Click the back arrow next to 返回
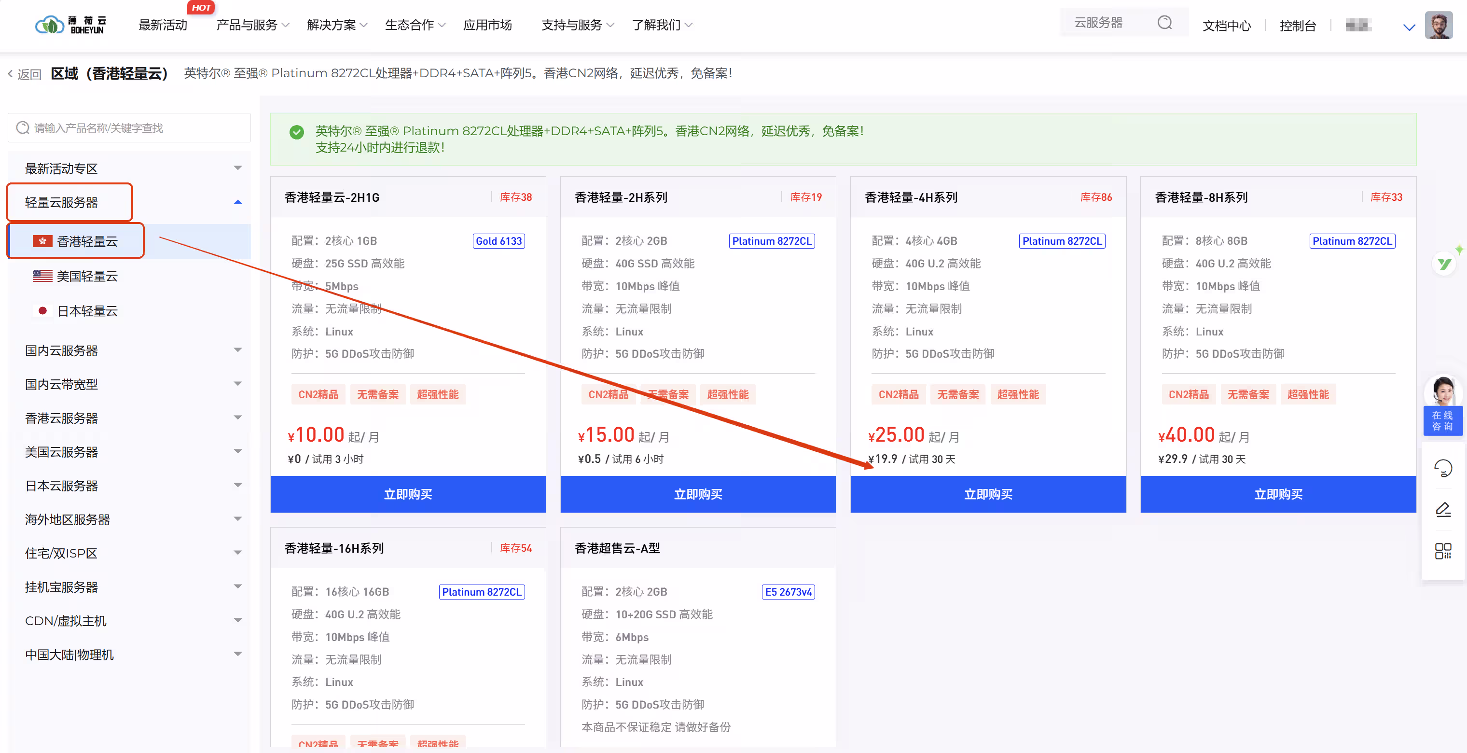Viewport: 1467px width, 753px height. (x=10, y=73)
